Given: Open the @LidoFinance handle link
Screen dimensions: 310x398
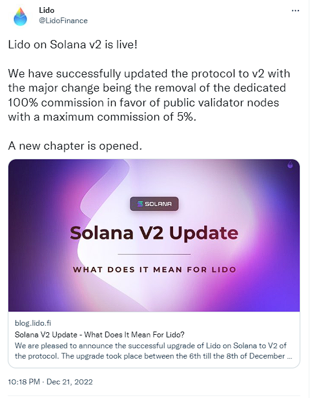Looking at the screenshot, I should [x=63, y=21].
